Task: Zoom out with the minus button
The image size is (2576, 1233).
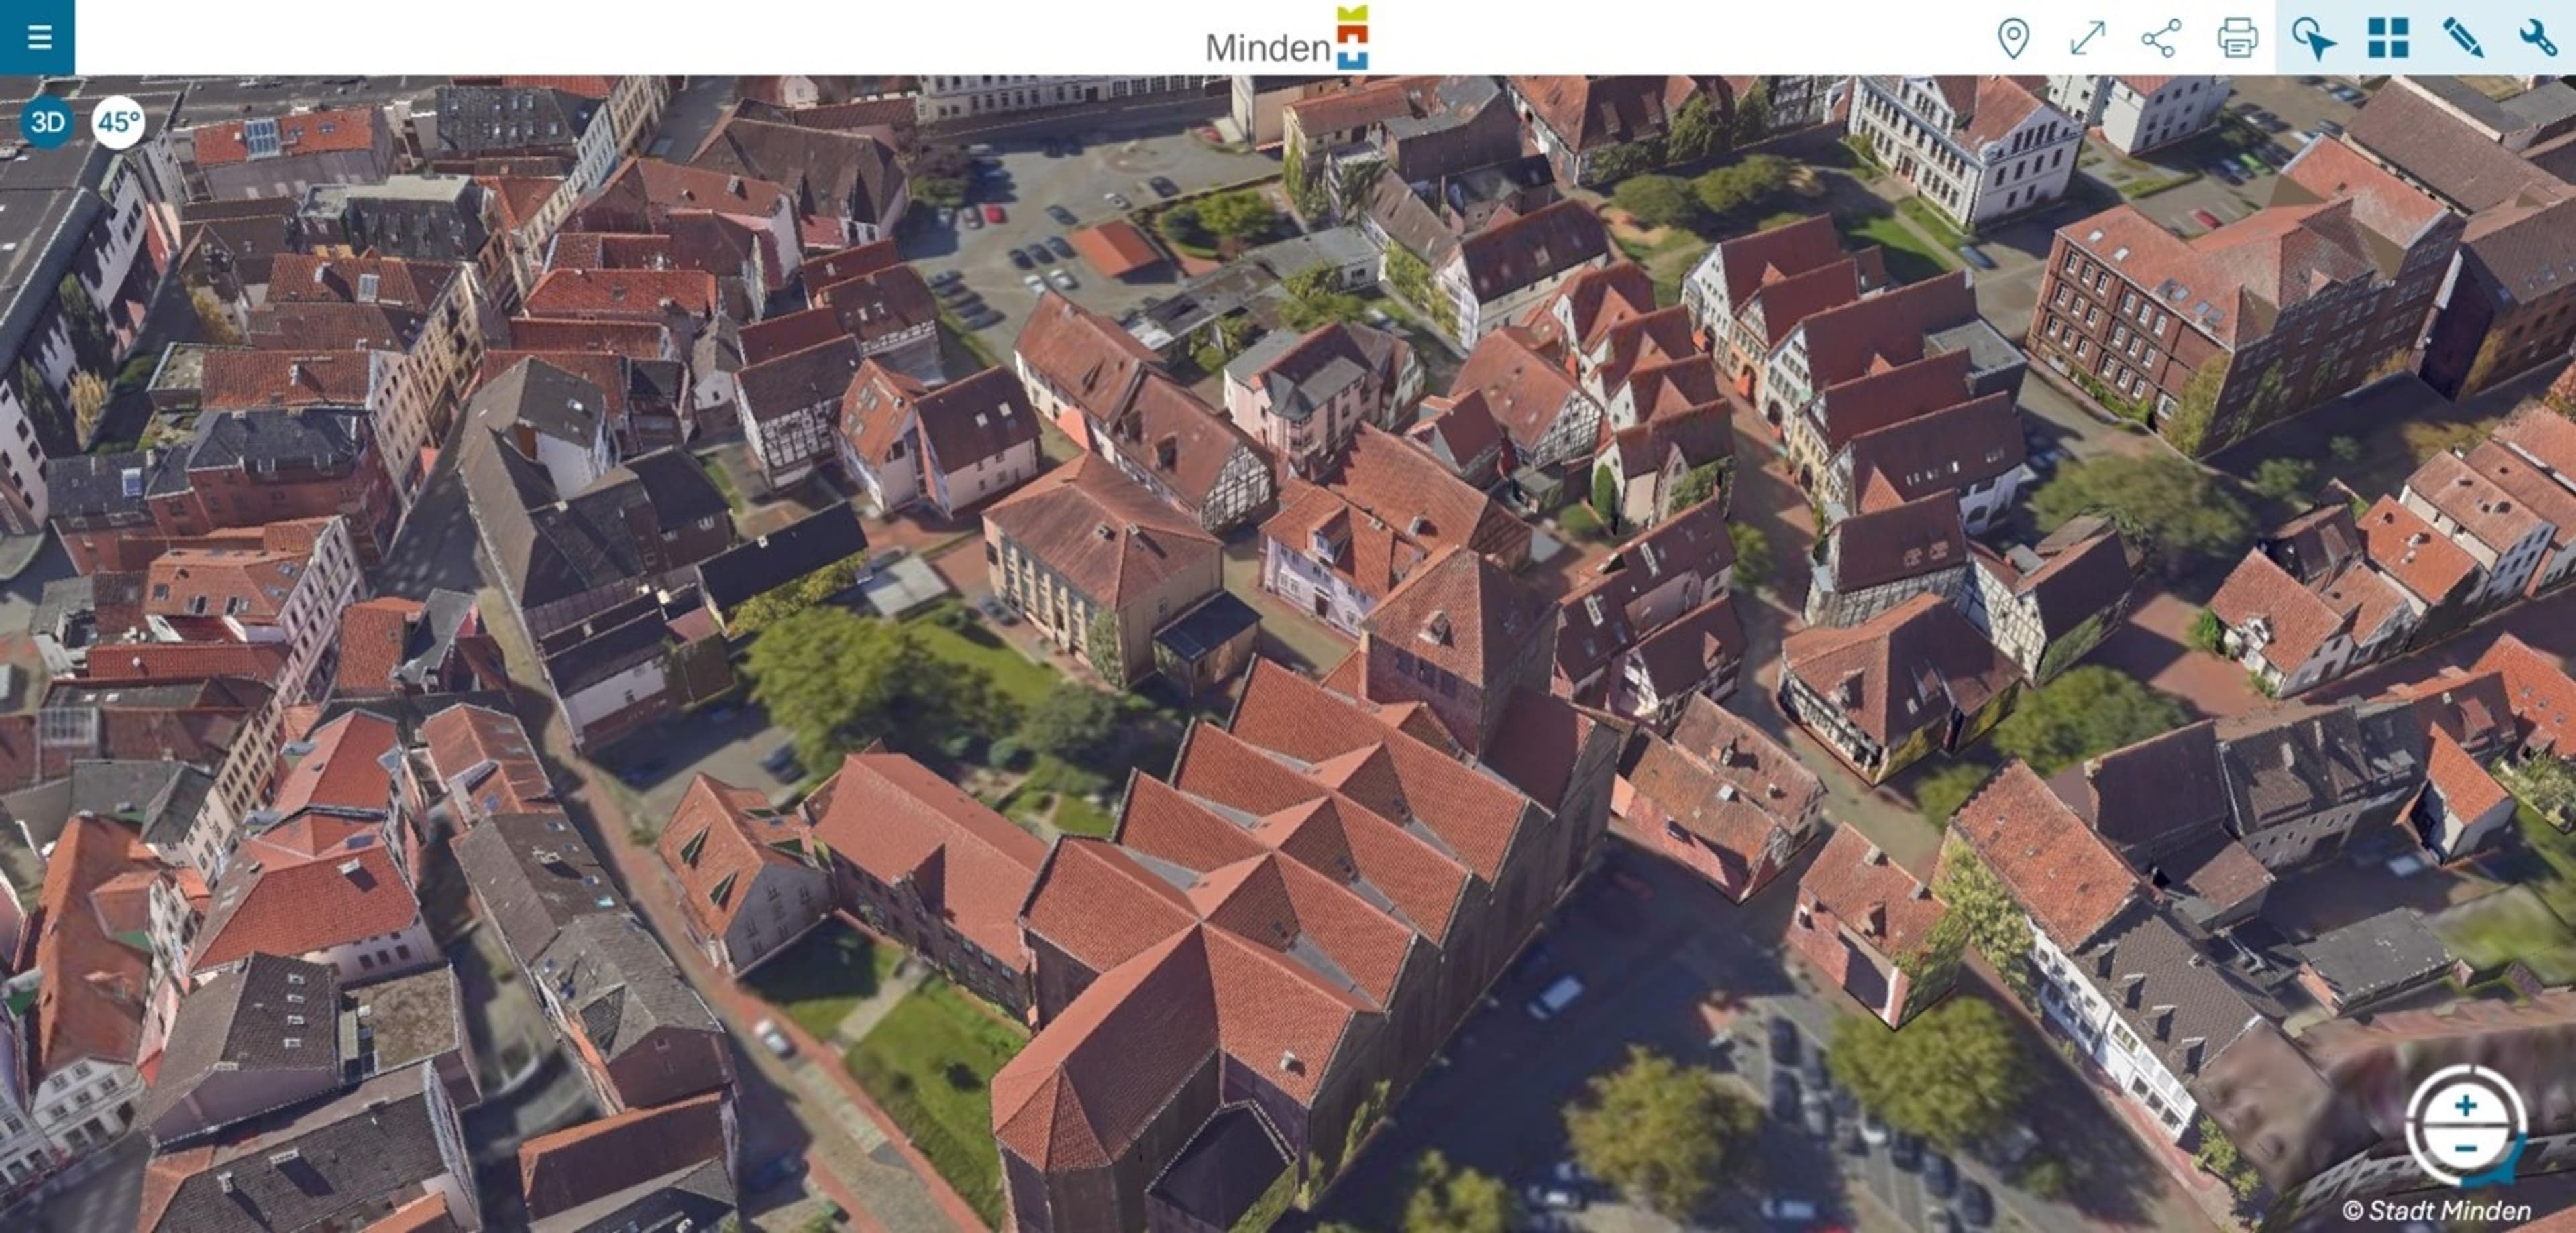Action: click(x=2465, y=1148)
